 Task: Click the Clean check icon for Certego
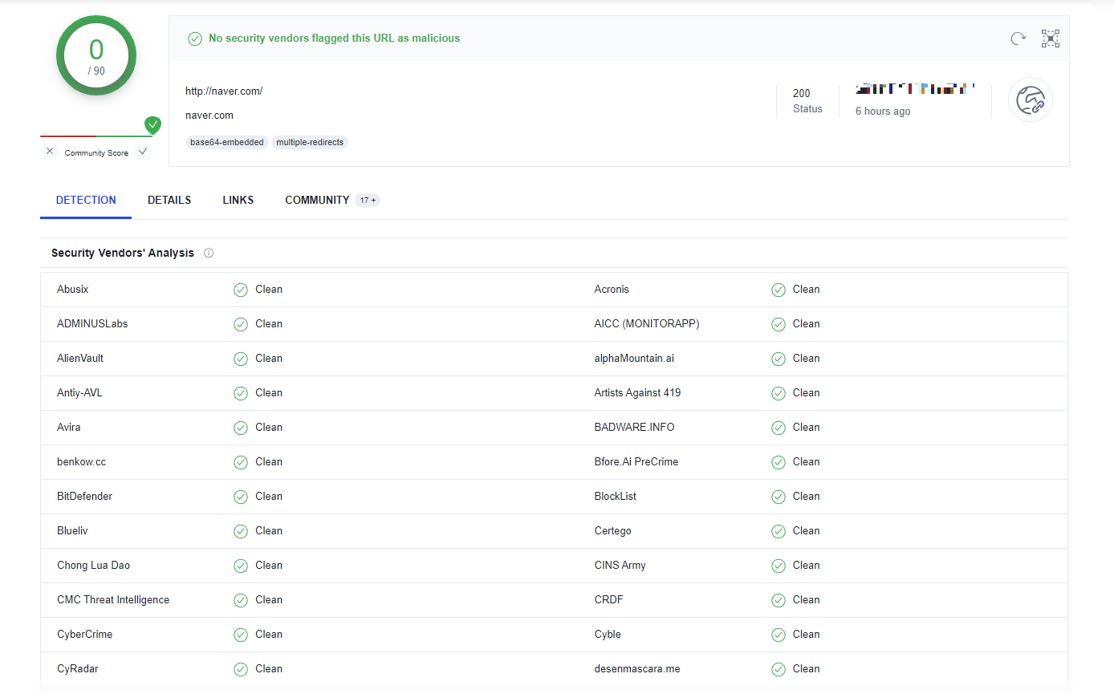tap(778, 531)
